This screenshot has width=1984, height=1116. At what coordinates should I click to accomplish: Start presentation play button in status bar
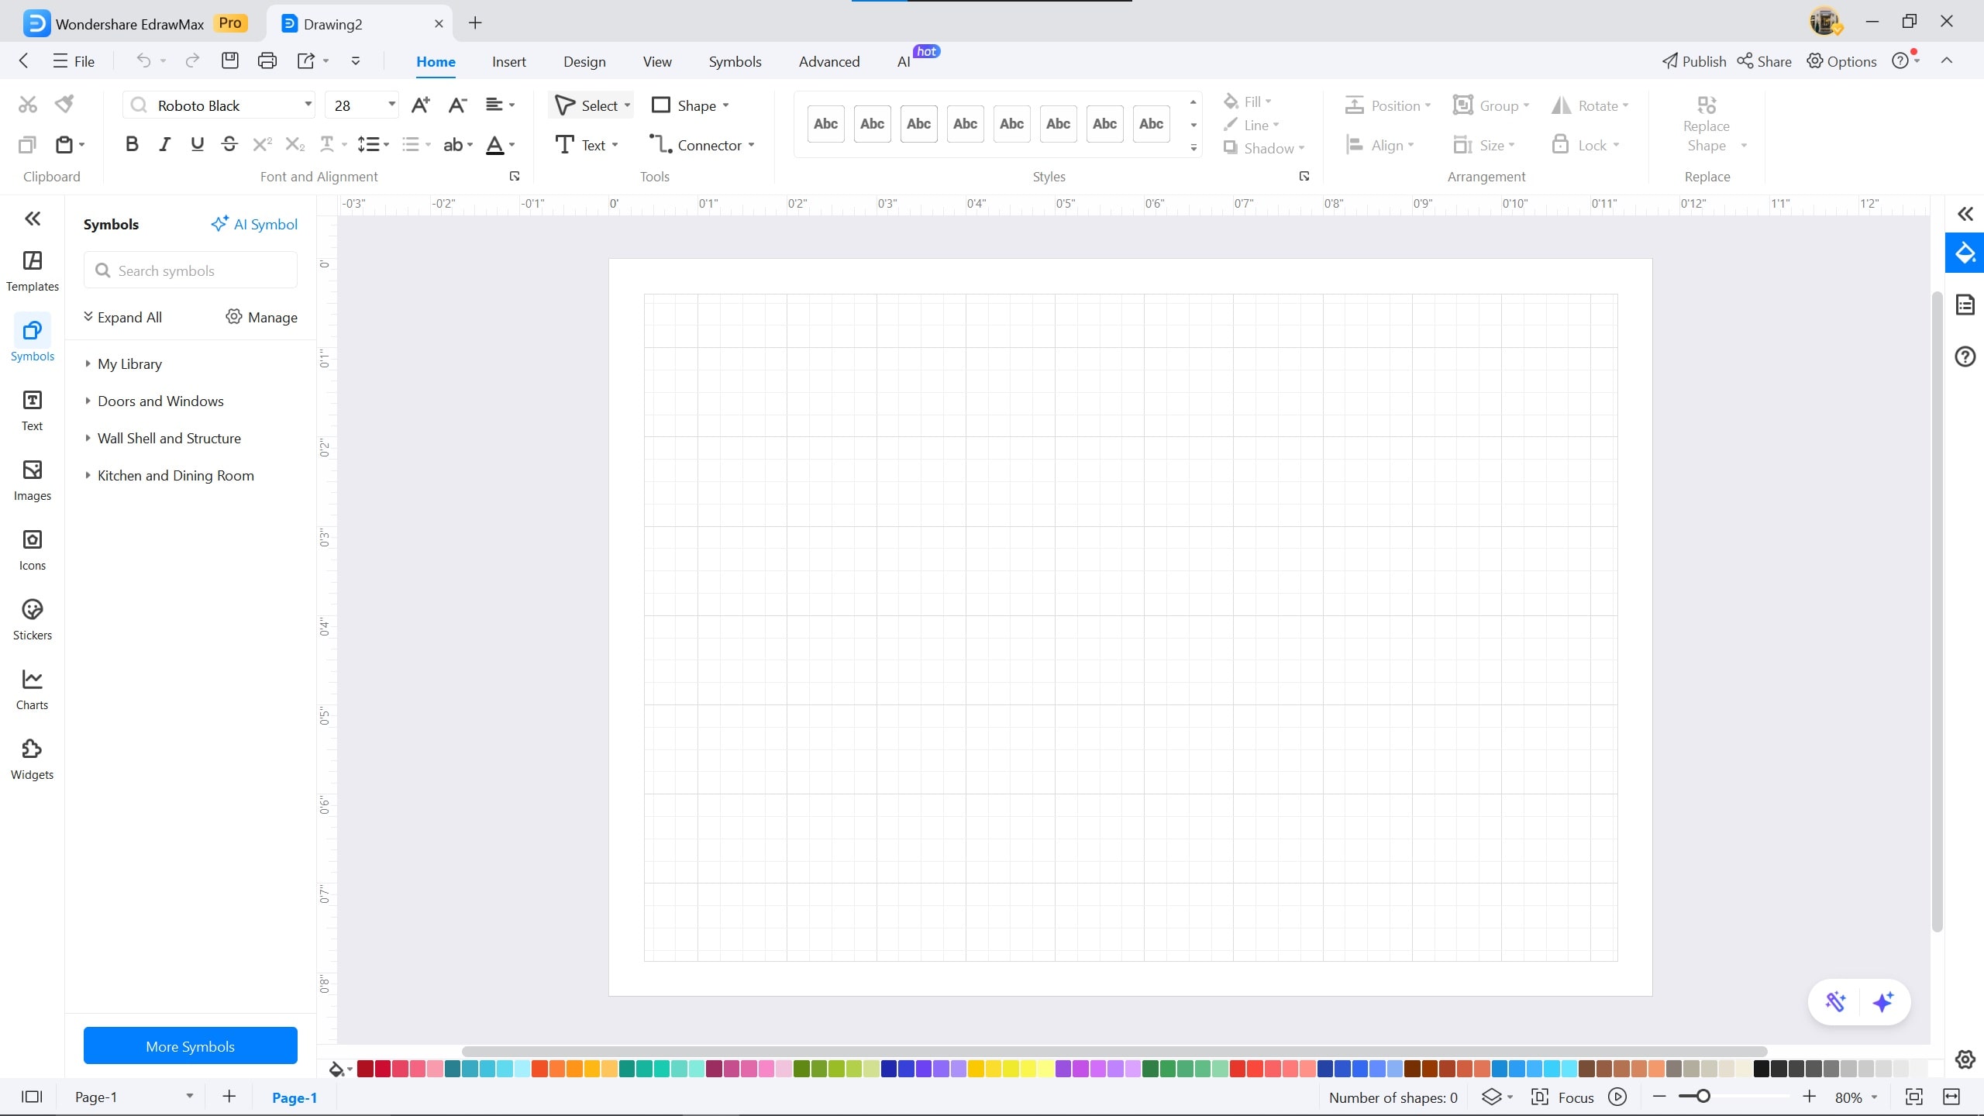click(x=1617, y=1097)
